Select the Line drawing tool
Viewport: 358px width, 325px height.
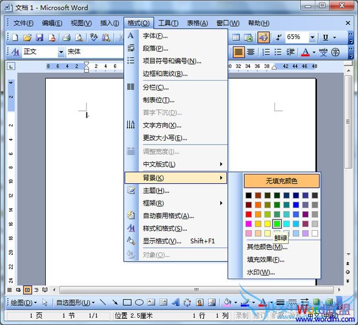(x=103, y=302)
